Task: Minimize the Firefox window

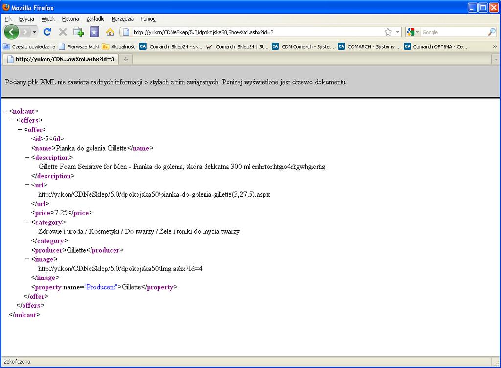Action: pos(473,7)
